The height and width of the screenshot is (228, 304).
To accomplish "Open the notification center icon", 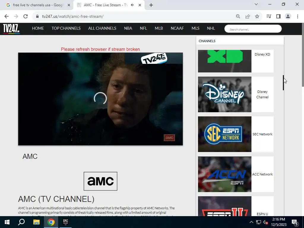I will 295,222.
